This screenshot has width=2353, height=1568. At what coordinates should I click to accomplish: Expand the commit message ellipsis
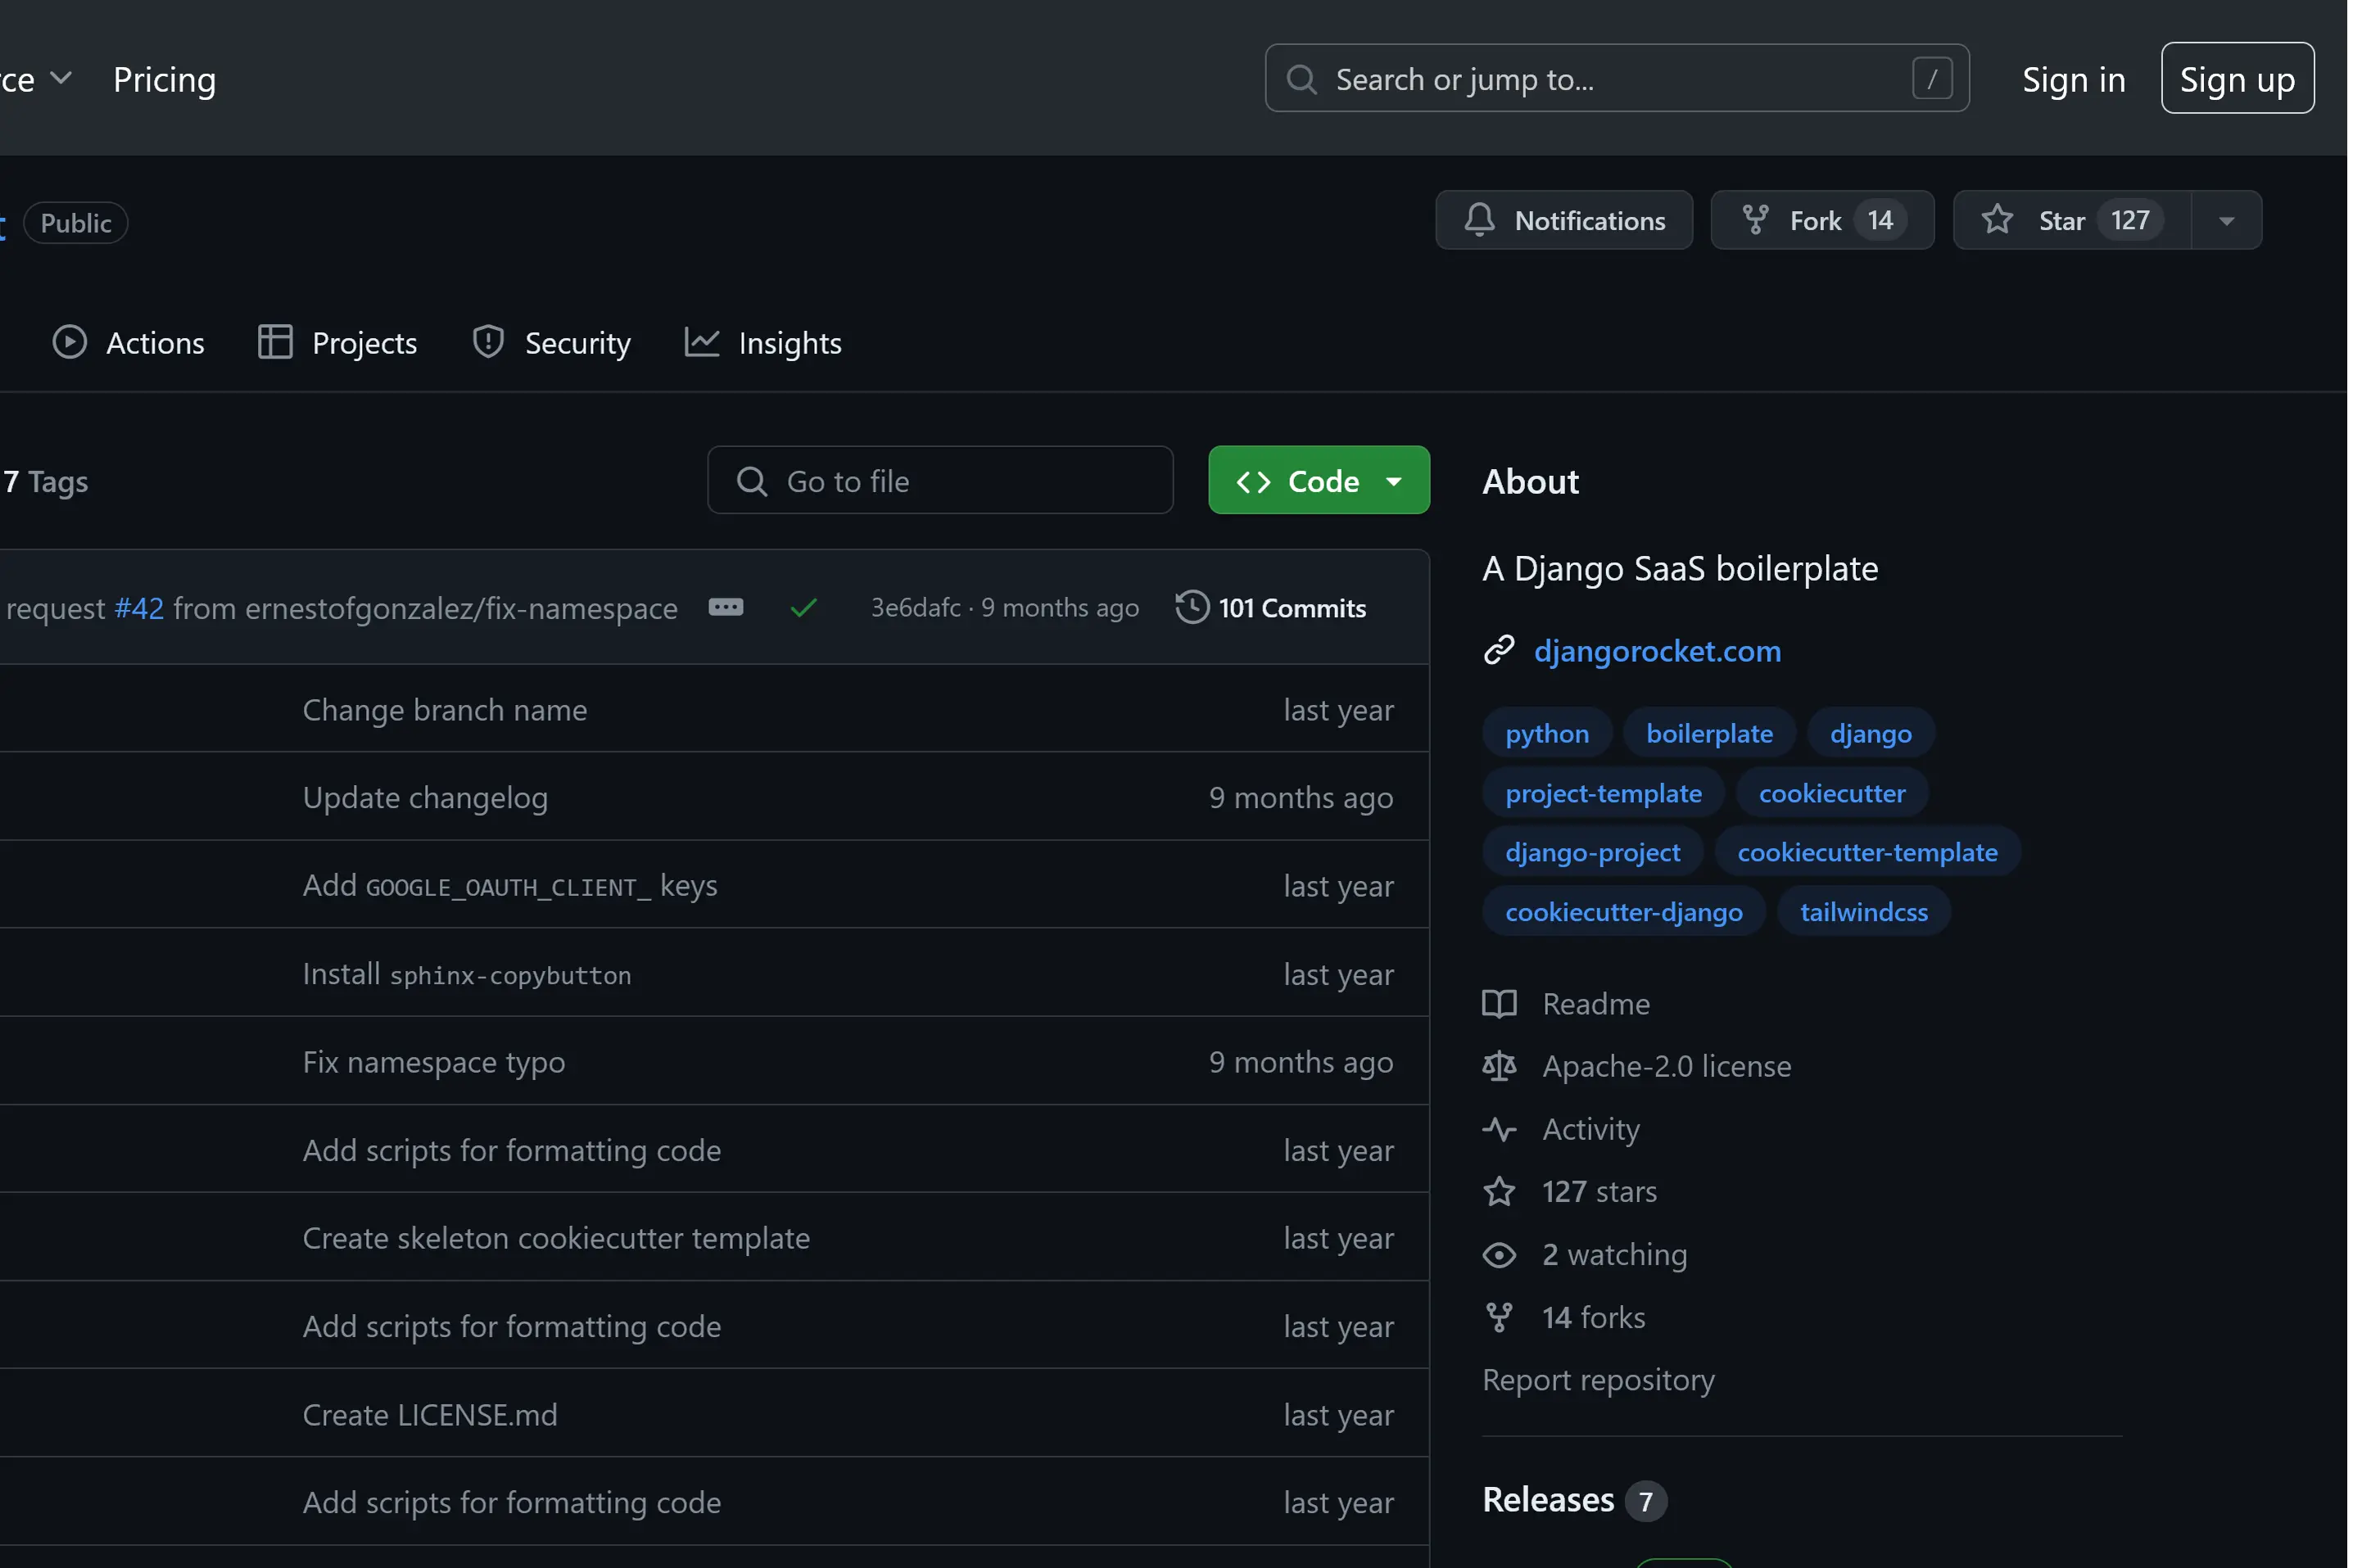(x=725, y=608)
